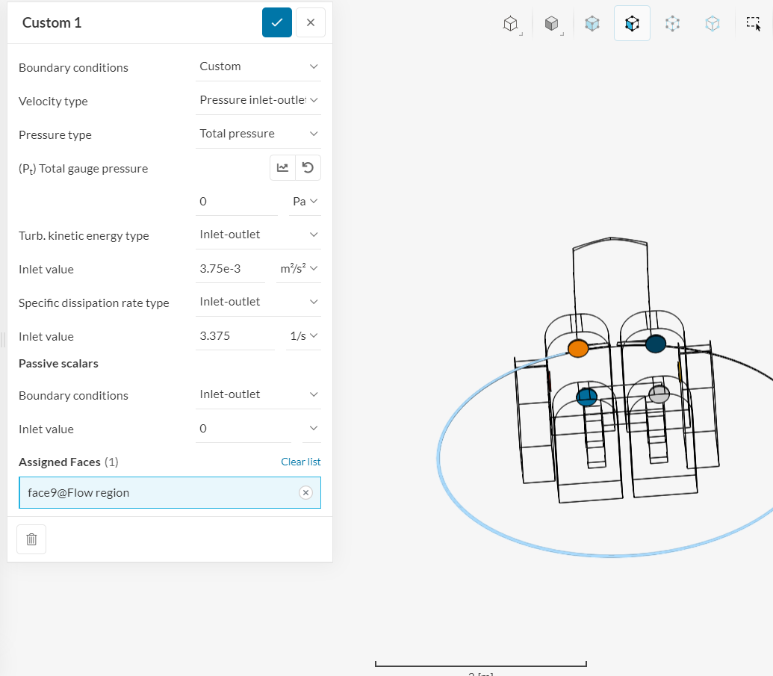773x676 pixels.
Task: Select the face9@Flow region entry
Action: [170, 492]
